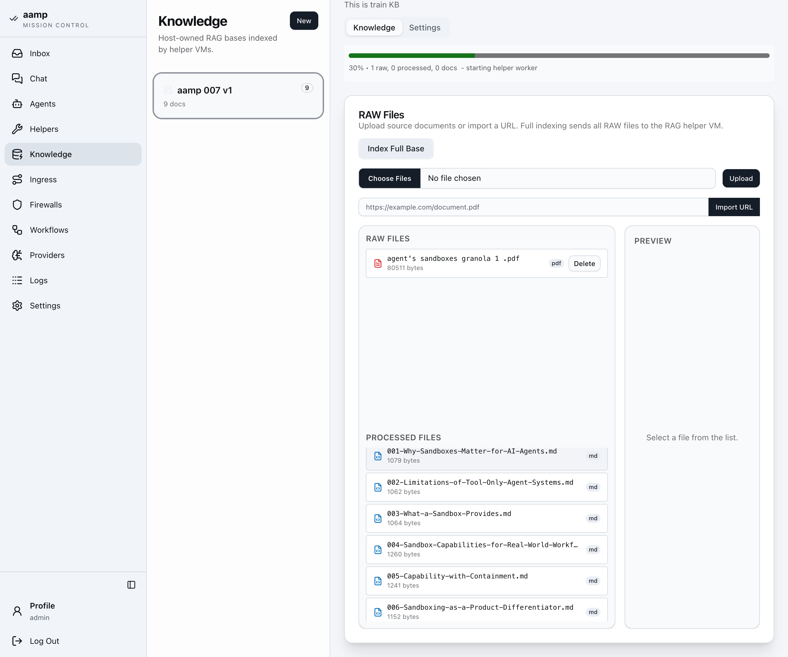Select the Workflows nodes icon

pyautogui.click(x=17, y=230)
